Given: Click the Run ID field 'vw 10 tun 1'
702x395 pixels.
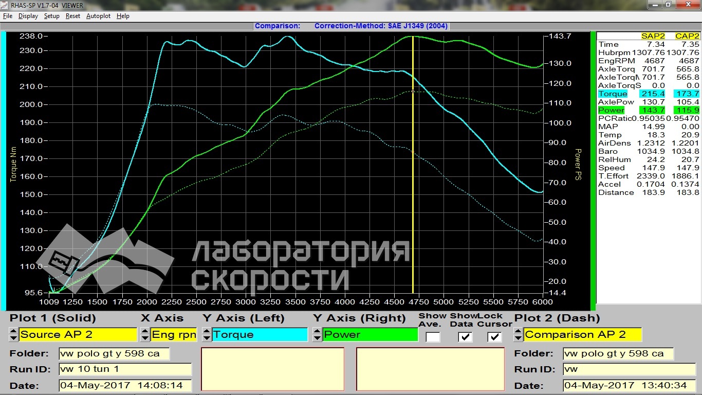Looking at the screenshot, I should tap(125, 369).
